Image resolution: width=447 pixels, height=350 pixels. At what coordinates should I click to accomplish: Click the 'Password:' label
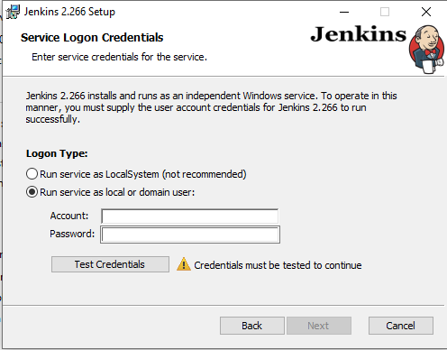tap(72, 234)
